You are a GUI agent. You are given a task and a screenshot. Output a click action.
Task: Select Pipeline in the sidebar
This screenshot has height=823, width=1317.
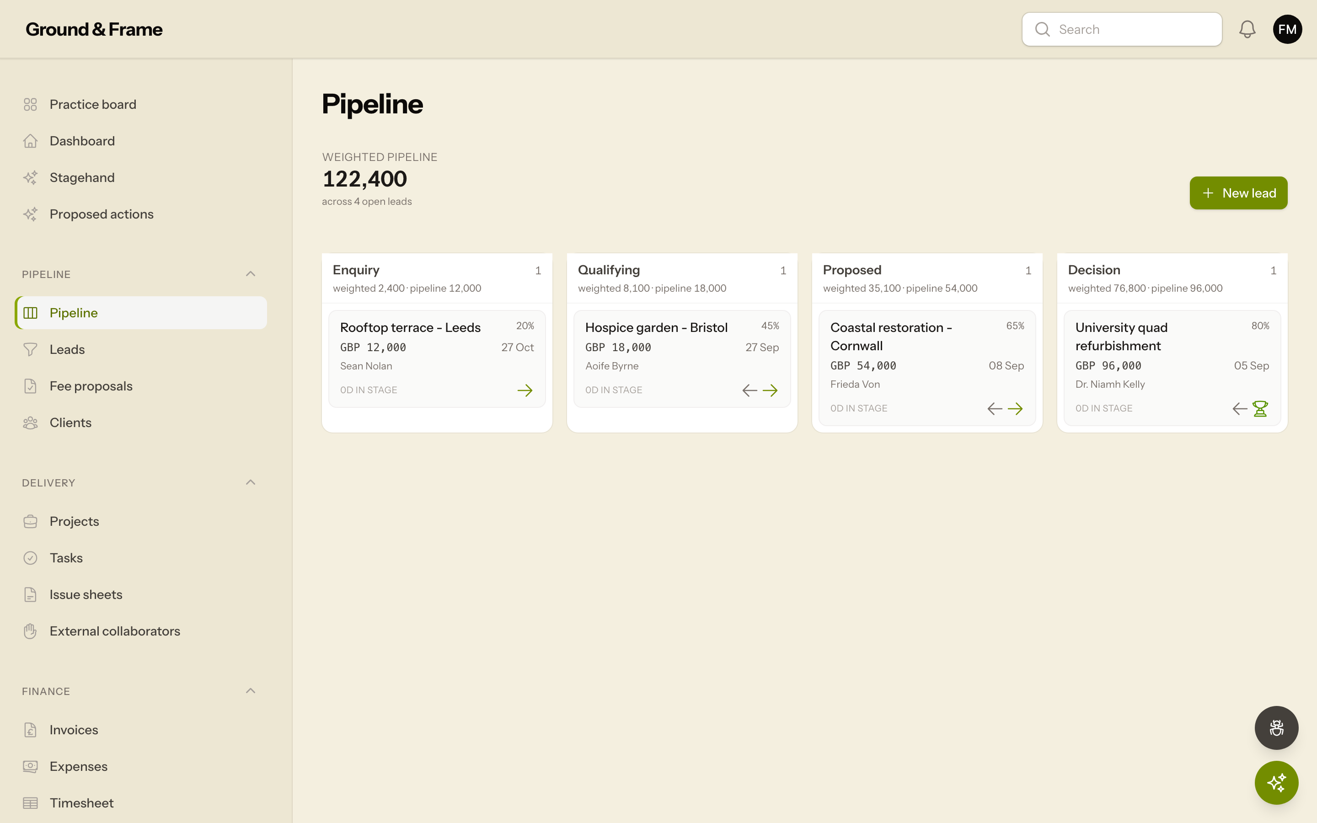click(x=141, y=313)
